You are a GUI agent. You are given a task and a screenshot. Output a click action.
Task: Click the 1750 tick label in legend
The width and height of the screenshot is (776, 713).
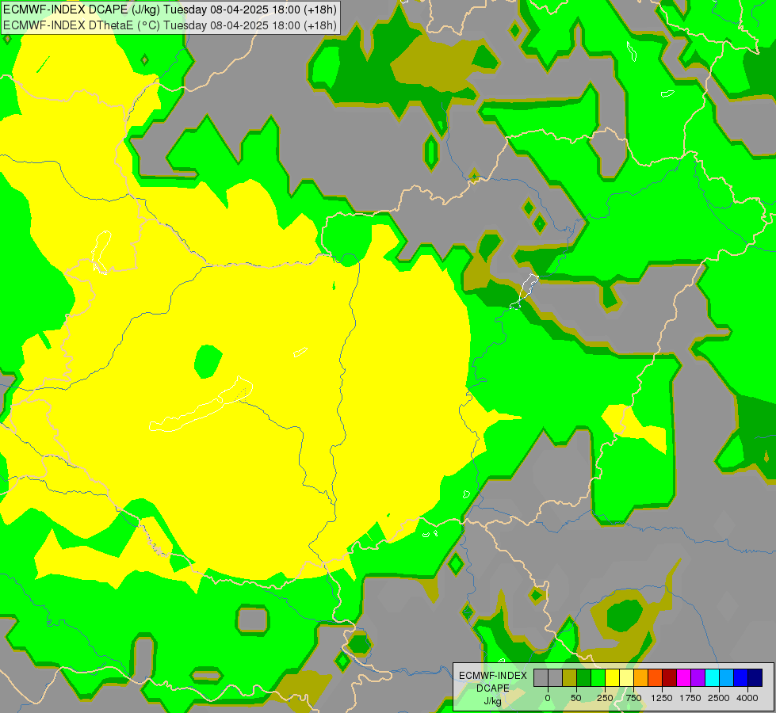click(x=690, y=698)
